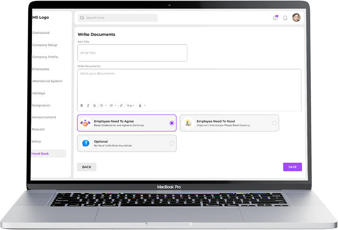
Task: Insert a hyperlink using link icon
Action: 121,106
